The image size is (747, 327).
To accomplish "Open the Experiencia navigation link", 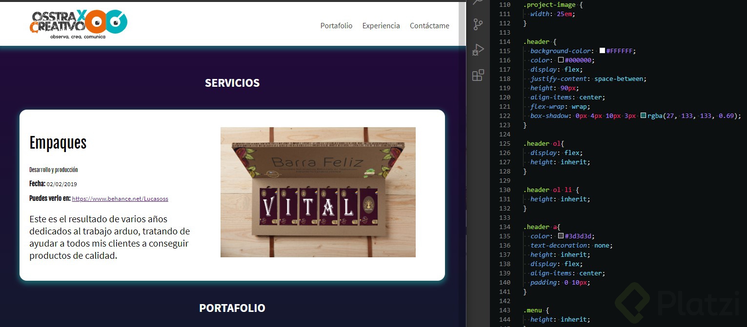I will tap(381, 26).
